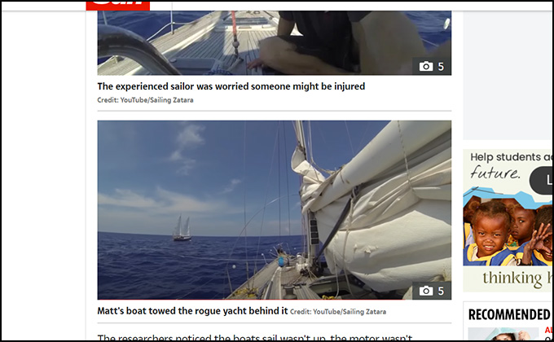Click the gallery count '5' on top photo
This screenshot has width=554, height=342.
(x=441, y=67)
